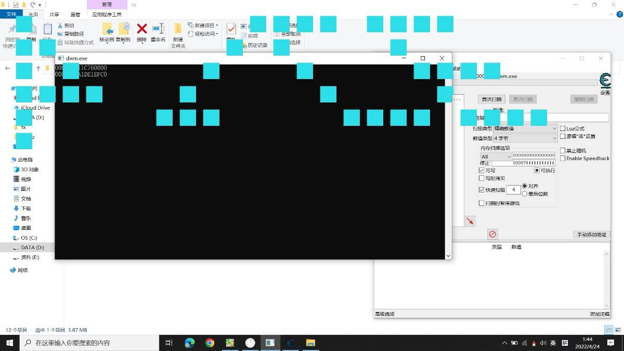The image size is (624, 351).
Task: Click the properties (属性) checkmark icon
Action: click(x=231, y=29)
